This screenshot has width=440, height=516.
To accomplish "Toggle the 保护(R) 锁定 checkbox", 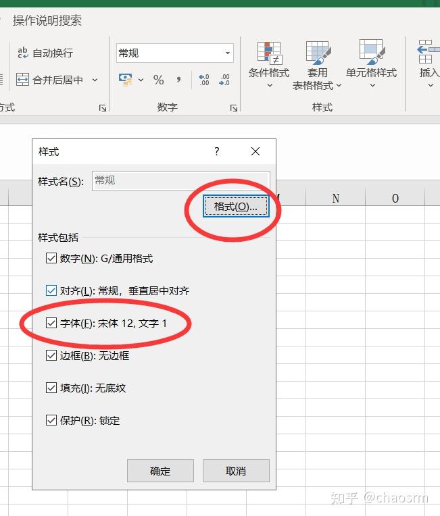I will [x=51, y=420].
